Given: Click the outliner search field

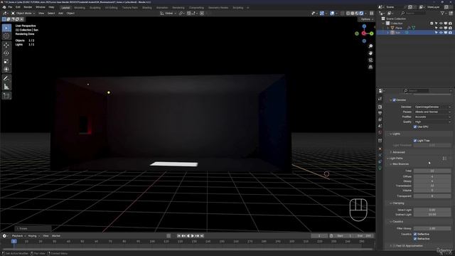Looking at the screenshot, I should point(413,14).
